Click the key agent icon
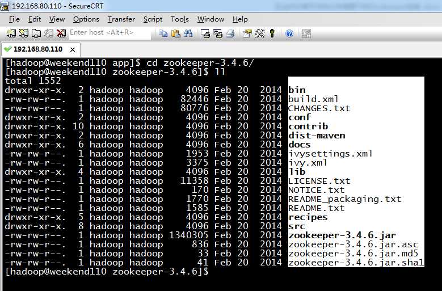442x291 pixels. coord(272,33)
